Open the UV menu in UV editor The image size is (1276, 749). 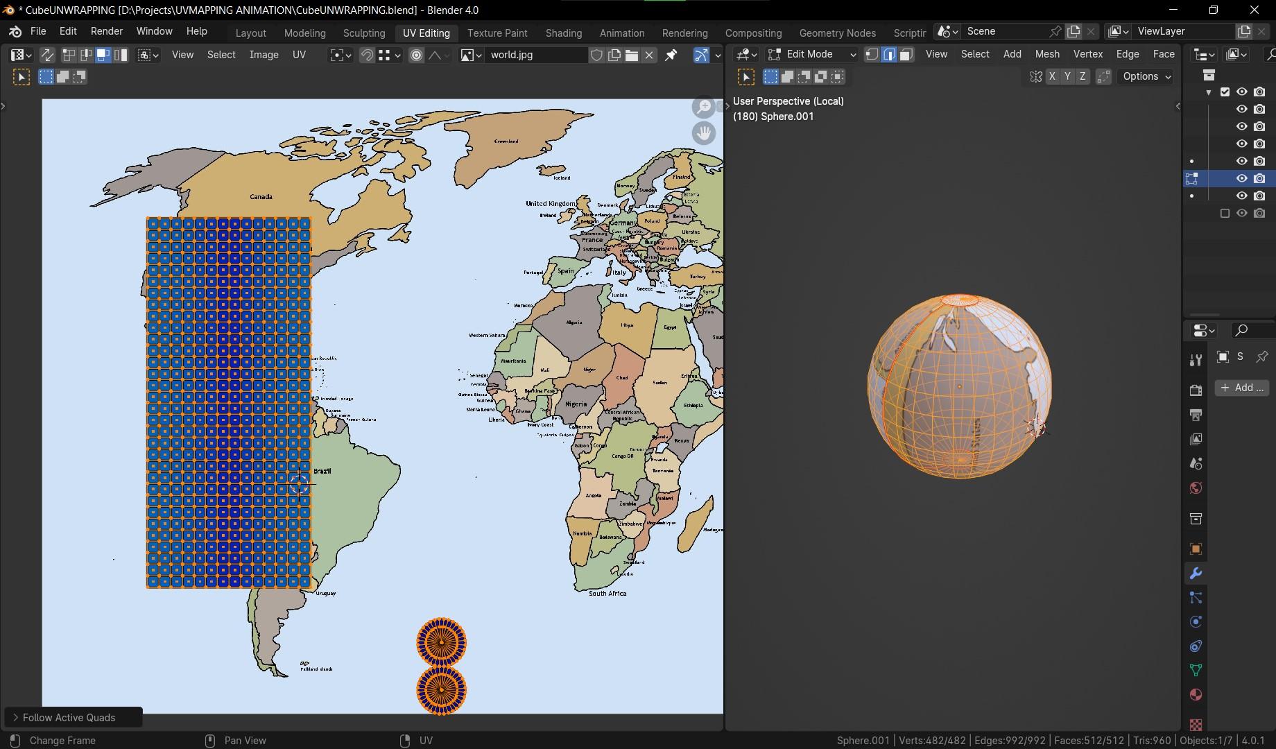pos(299,55)
